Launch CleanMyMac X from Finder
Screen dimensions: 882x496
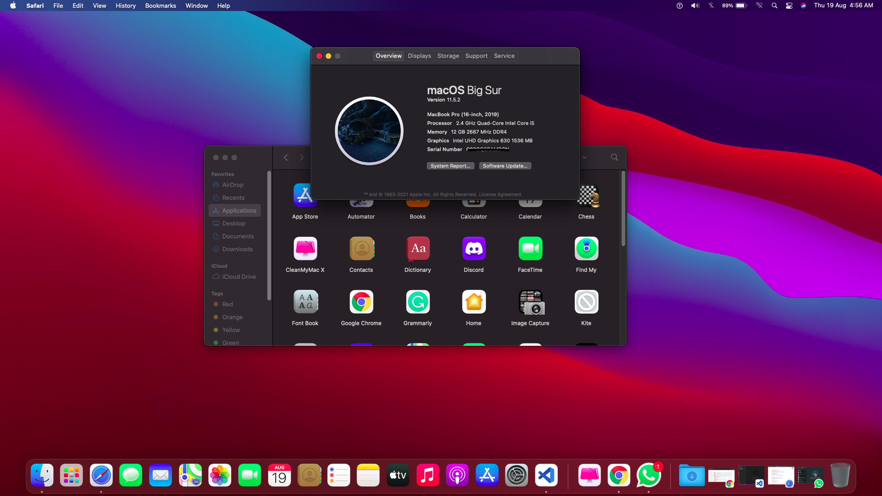point(305,248)
